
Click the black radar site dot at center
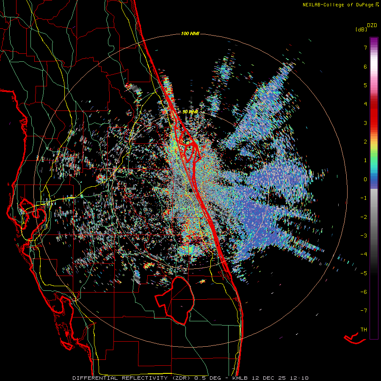[190, 190]
